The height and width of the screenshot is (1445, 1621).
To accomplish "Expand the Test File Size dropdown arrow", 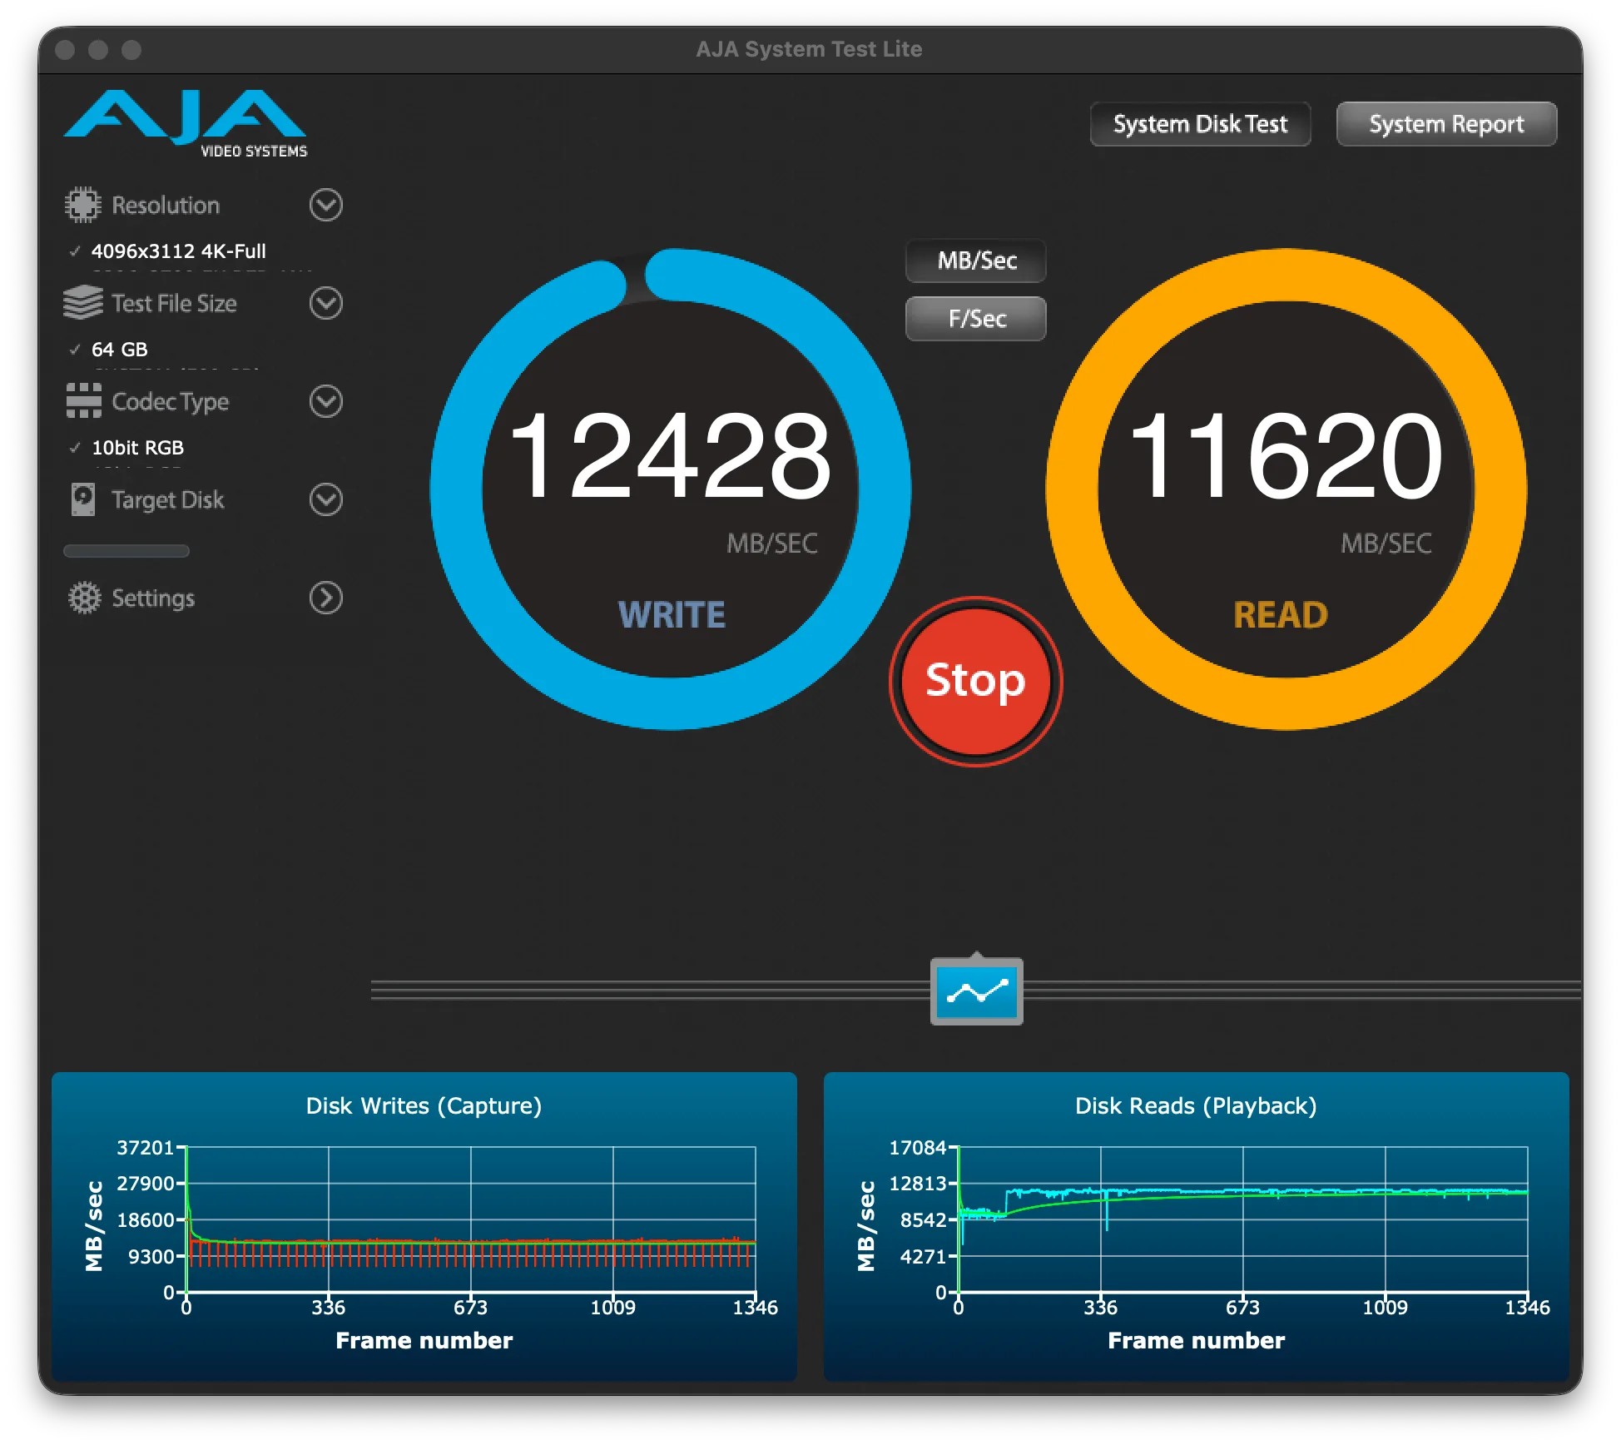I will [x=326, y=303].
